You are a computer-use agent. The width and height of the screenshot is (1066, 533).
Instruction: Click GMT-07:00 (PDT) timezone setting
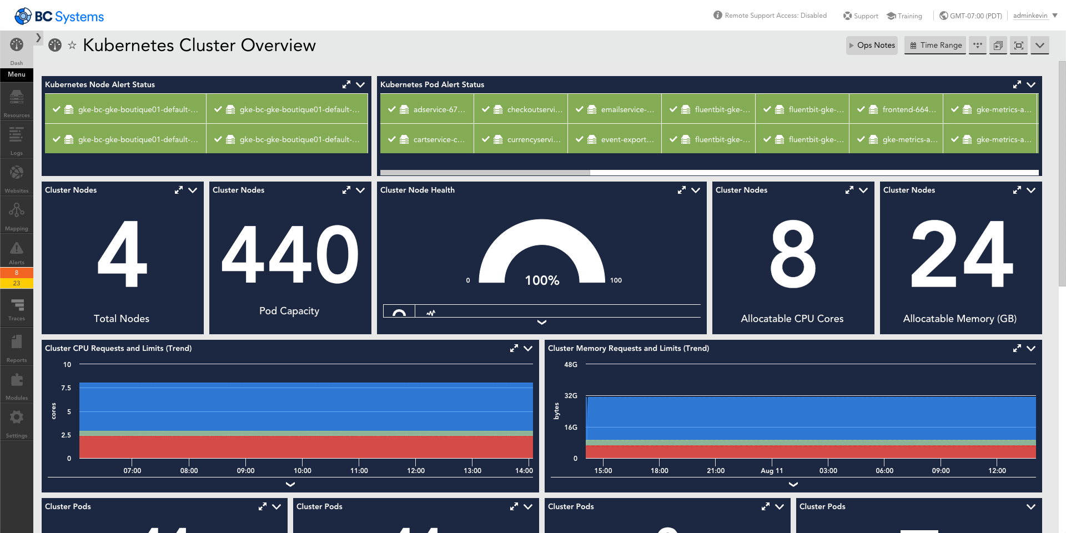[x=971, y=16]
